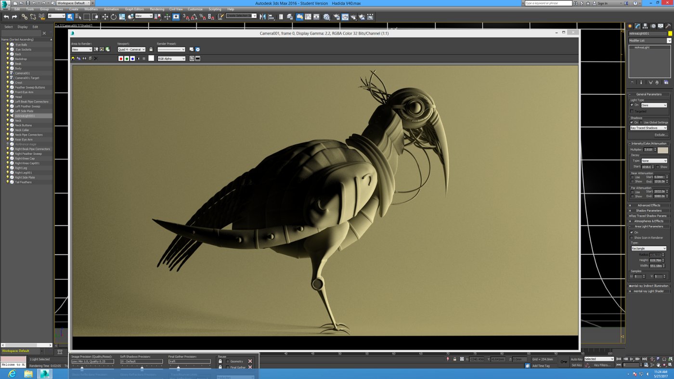The image size is (674, 379).
Task: Click the white swatch in render window toolbar
Action: (x=151, y=58)
